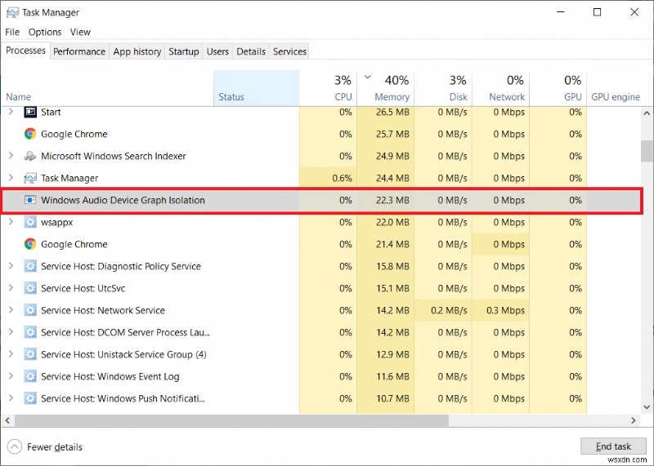Select the wsappx process name

56,222
